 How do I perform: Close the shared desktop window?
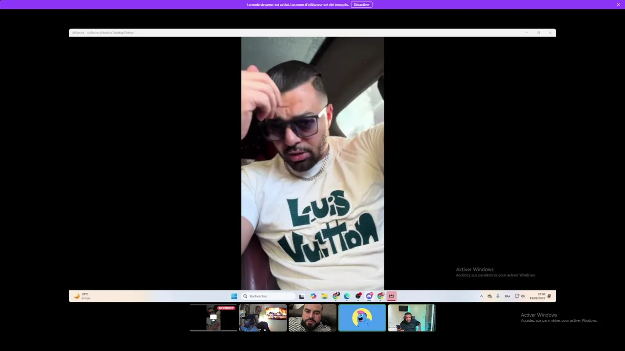(550, 33)
